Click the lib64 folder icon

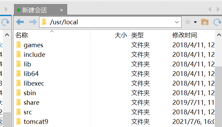[x=18, y=74]
